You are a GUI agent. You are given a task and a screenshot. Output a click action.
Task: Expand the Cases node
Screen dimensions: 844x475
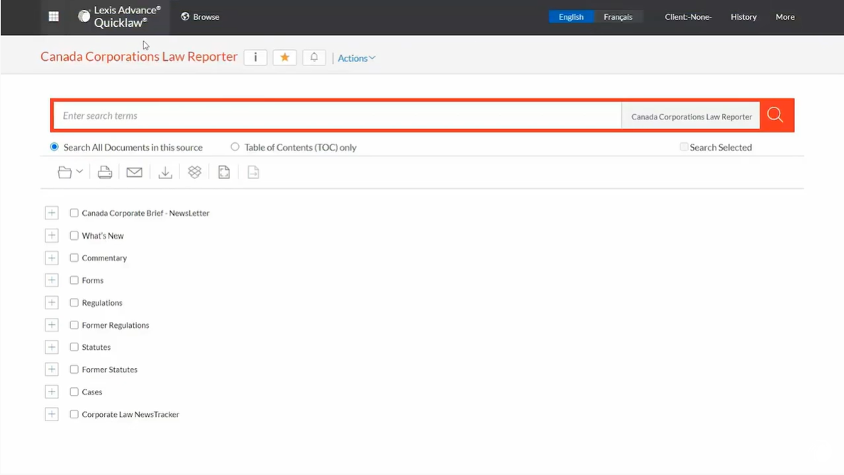[52, 391]
